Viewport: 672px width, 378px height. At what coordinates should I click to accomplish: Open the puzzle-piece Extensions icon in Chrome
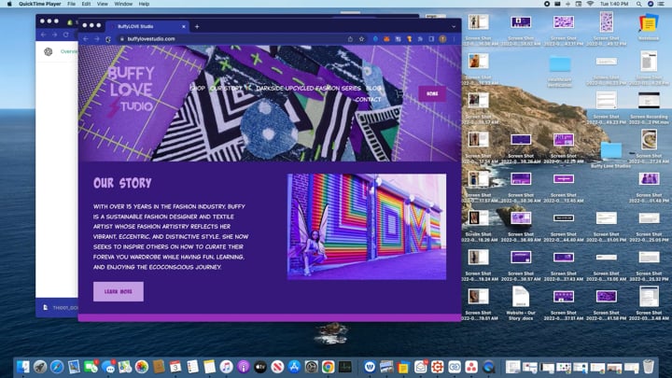pyautogui.click(x=420, y=39)
